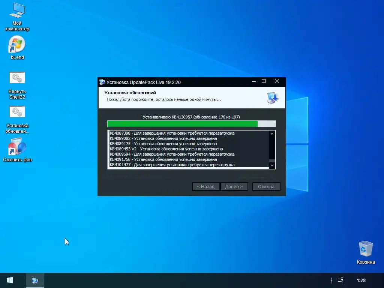Click the network tray icon

(340, 280)
